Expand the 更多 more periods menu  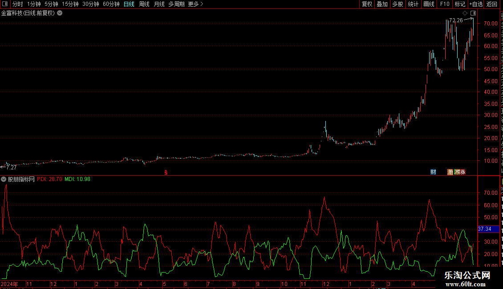pos(196,4)
